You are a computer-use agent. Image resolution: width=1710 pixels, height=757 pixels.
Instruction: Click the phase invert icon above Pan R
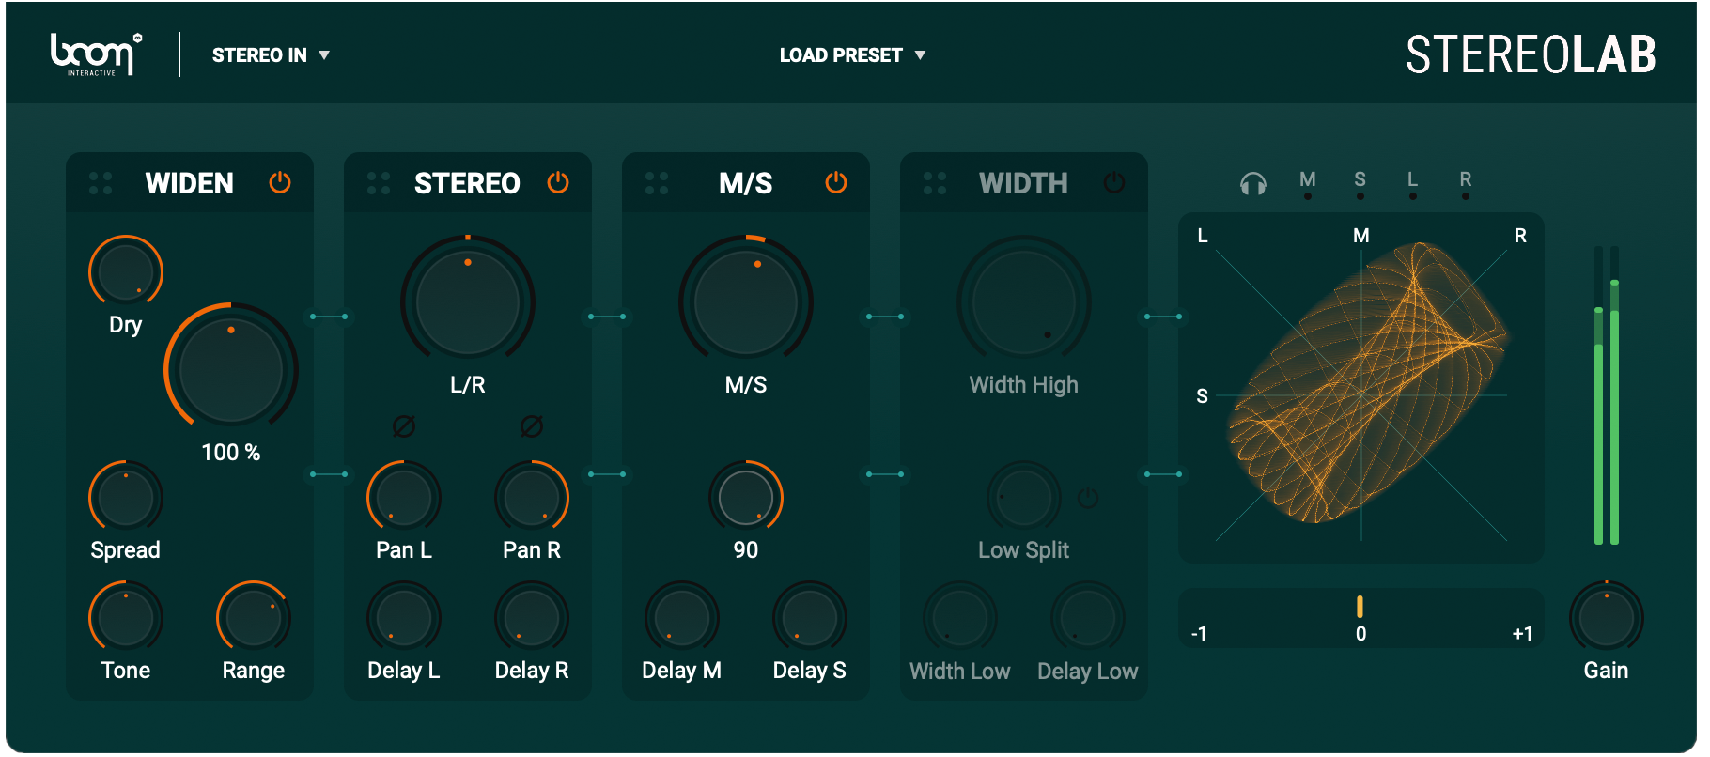pyautogui.click(x=532, y=426)
